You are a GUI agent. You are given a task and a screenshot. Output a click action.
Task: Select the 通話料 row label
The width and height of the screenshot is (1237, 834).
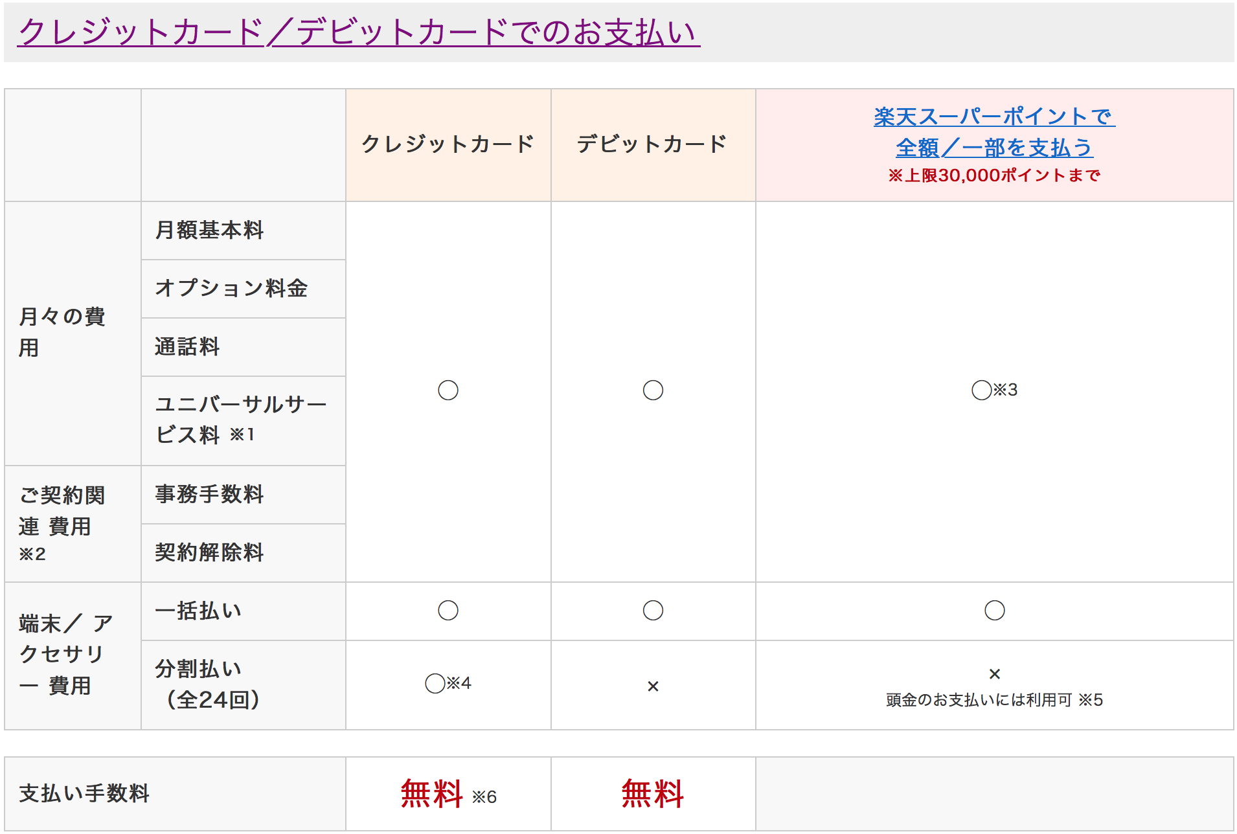pyautogui.click(x=187, y=346)
